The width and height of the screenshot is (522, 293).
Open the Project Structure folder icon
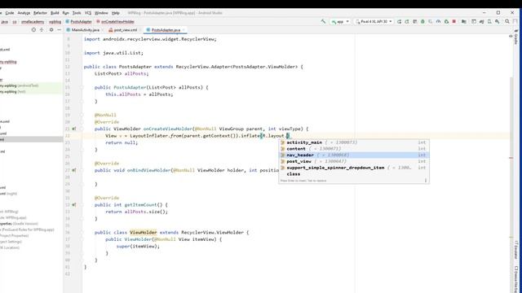[464, 22]
